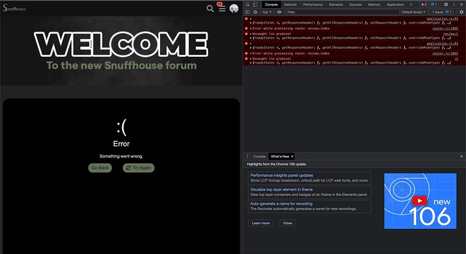466x254 pixels.
Task: Show the console sidebar panel icon
Action: 247,12
